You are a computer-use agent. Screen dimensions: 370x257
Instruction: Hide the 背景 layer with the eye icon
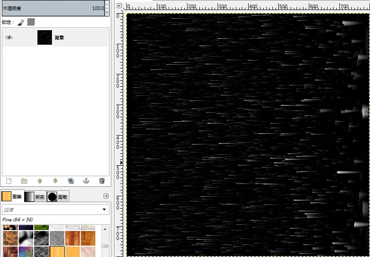pyautogui.click(x=9, y=37)
